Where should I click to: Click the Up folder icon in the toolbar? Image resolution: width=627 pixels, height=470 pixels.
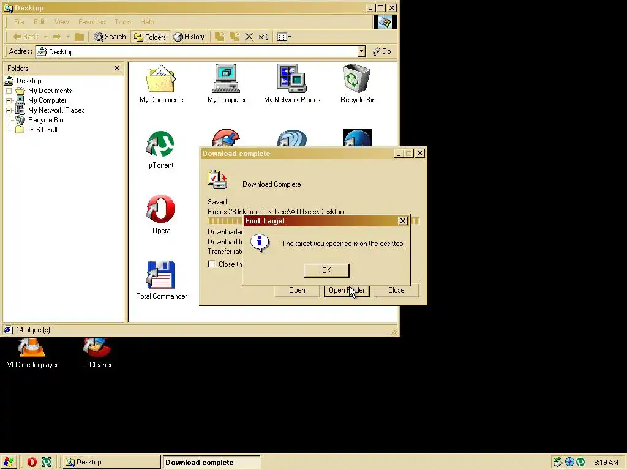[79, 37]
